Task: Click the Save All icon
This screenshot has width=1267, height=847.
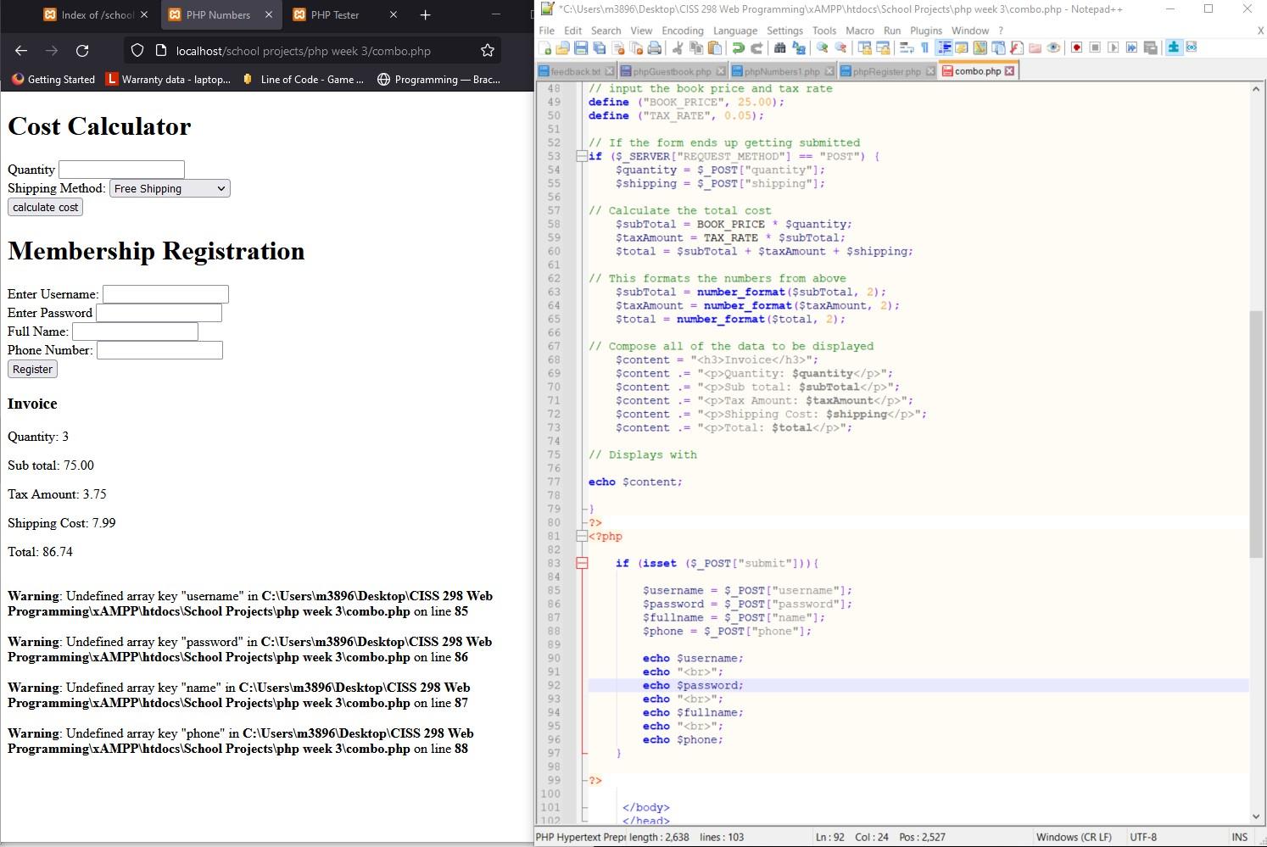Action: tap(599, 48)
